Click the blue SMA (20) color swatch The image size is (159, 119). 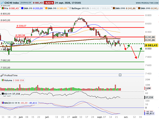pos(22,8)
